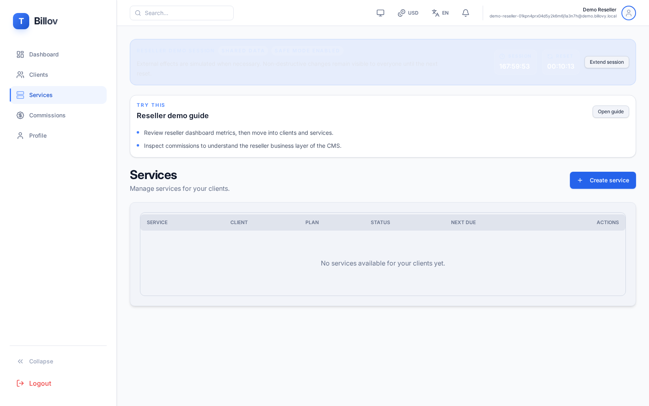Click the Demo Reseller avatar icon
649x406 pixels.
[x=628, y=13]
